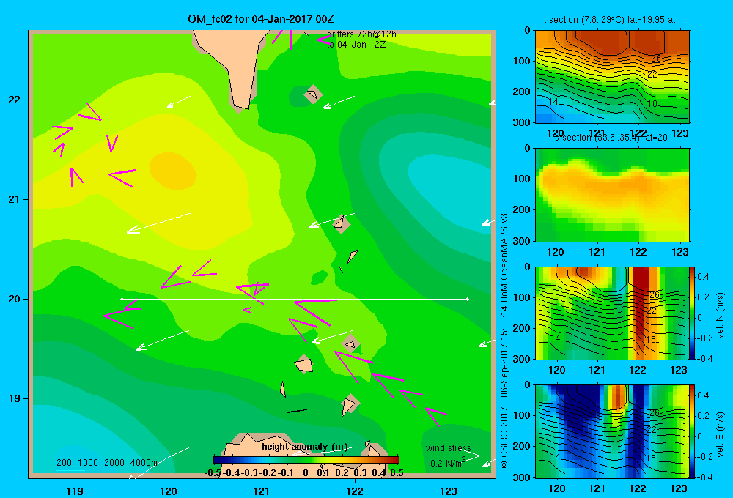733x498 pixels.
Task: Click the east endpoint diamond of the section line
Action: point(468,299)
